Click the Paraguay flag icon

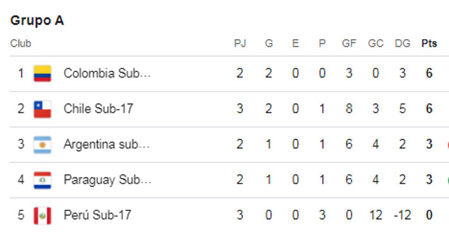[42, 180]
